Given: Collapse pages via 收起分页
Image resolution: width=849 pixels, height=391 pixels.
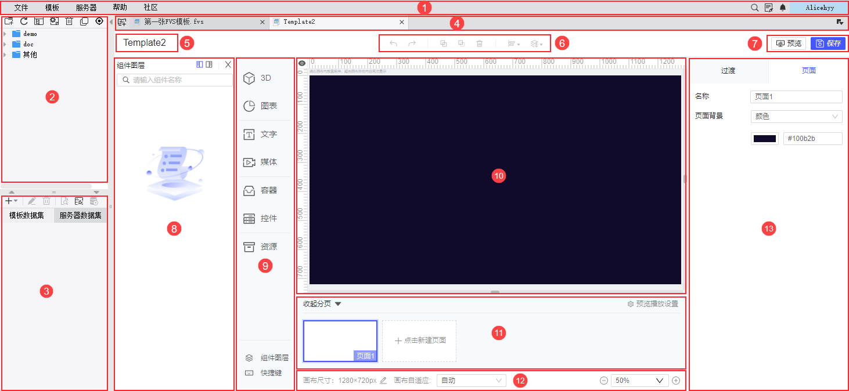Looking at the screenshot, I should point(322,303).
